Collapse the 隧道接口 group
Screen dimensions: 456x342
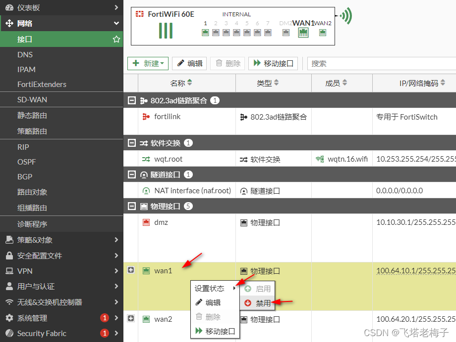(x=132, y=174)
